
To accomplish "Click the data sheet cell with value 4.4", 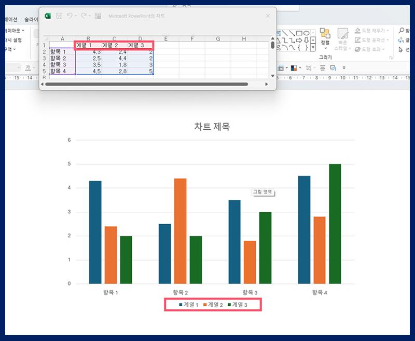I will click(x=114, y=58).
